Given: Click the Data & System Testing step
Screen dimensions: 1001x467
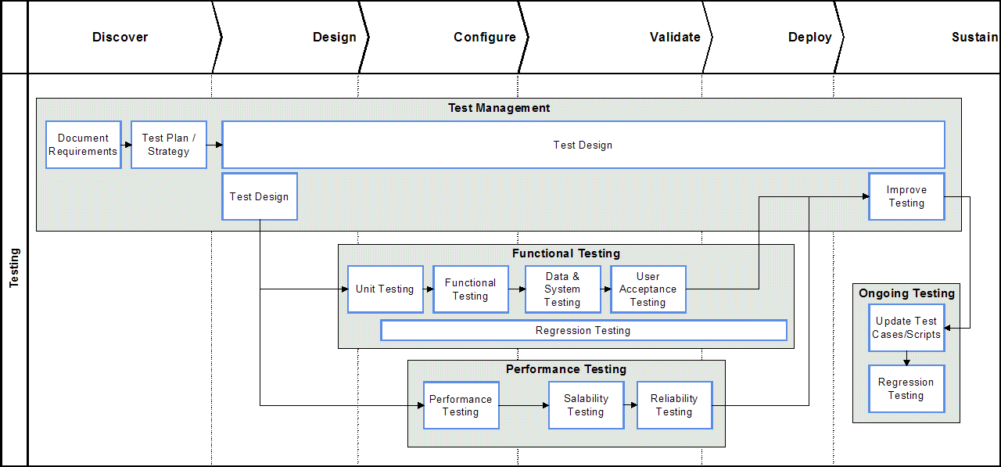Looking at the screenshot, I should point(562,289).
